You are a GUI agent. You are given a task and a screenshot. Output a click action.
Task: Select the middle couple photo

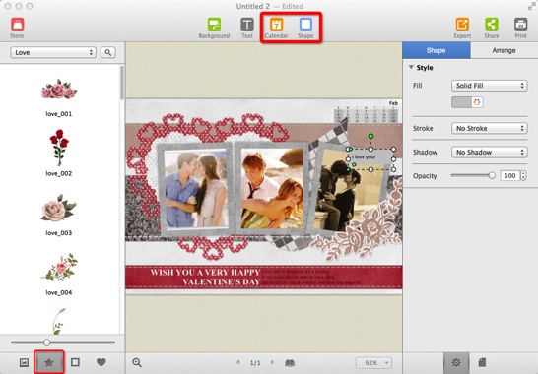point(272,188)
